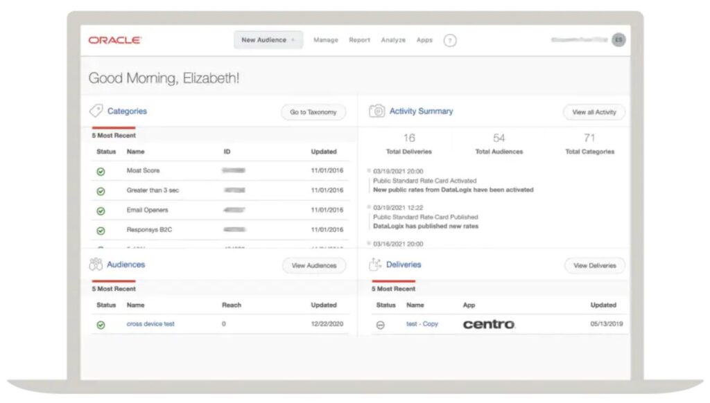Click the Activity Summary camera icon
Image resolution: width=710 pixels, height=403 pixels.
[x=376, y=111]
